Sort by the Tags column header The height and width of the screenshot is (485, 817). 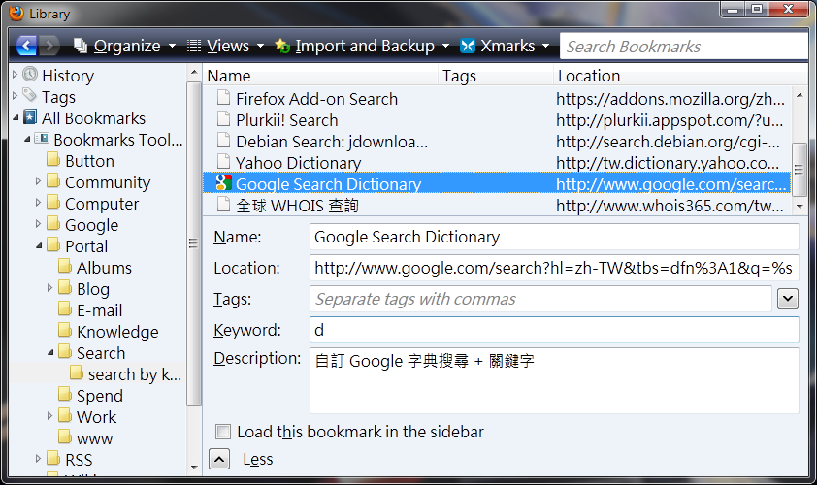click(496, 76)
